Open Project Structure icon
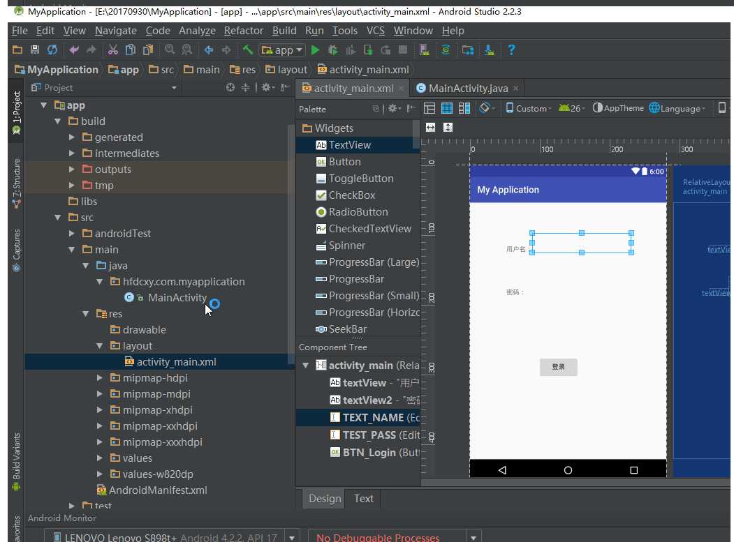The image size is (734, 542). click(468, 50)
